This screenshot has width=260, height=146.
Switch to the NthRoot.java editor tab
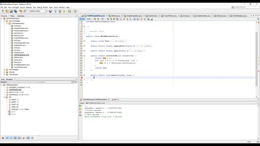click(x=115, y=16)
